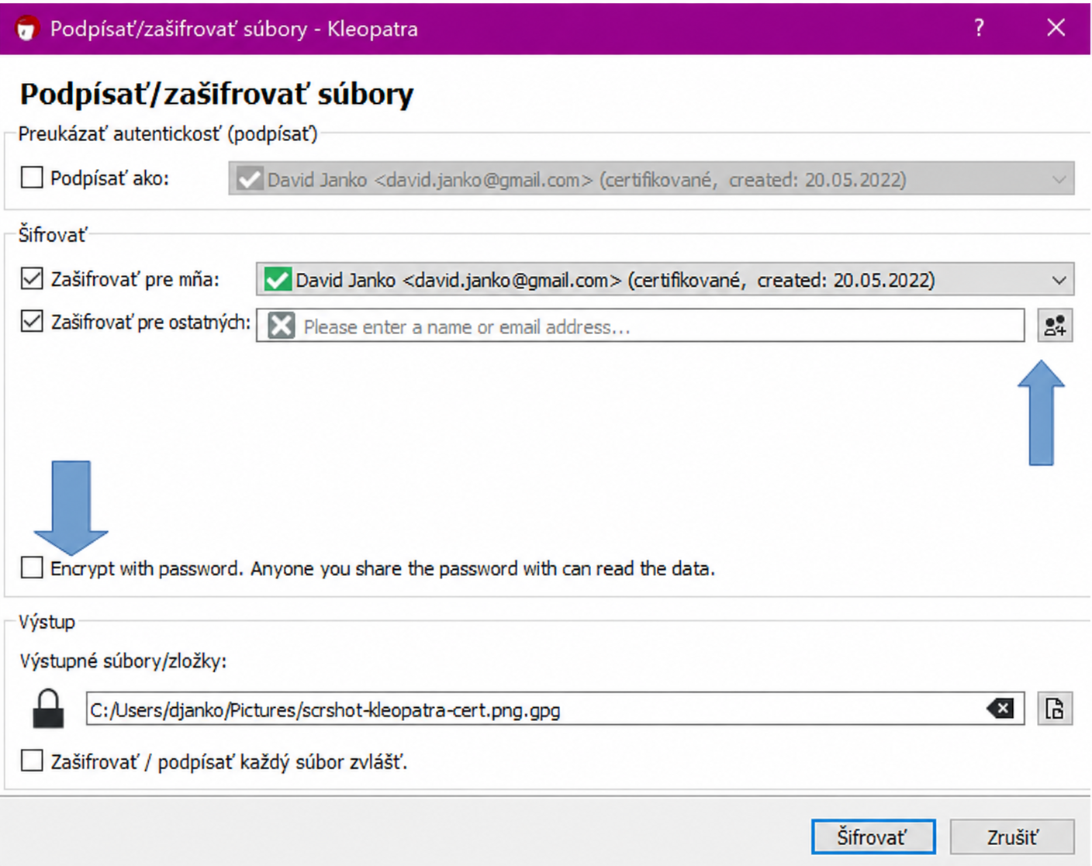
Task: Expand the 'Zašifrovať pre mňa' certificate dropdown
Action: pyautogui.click(x=665, y=279)
